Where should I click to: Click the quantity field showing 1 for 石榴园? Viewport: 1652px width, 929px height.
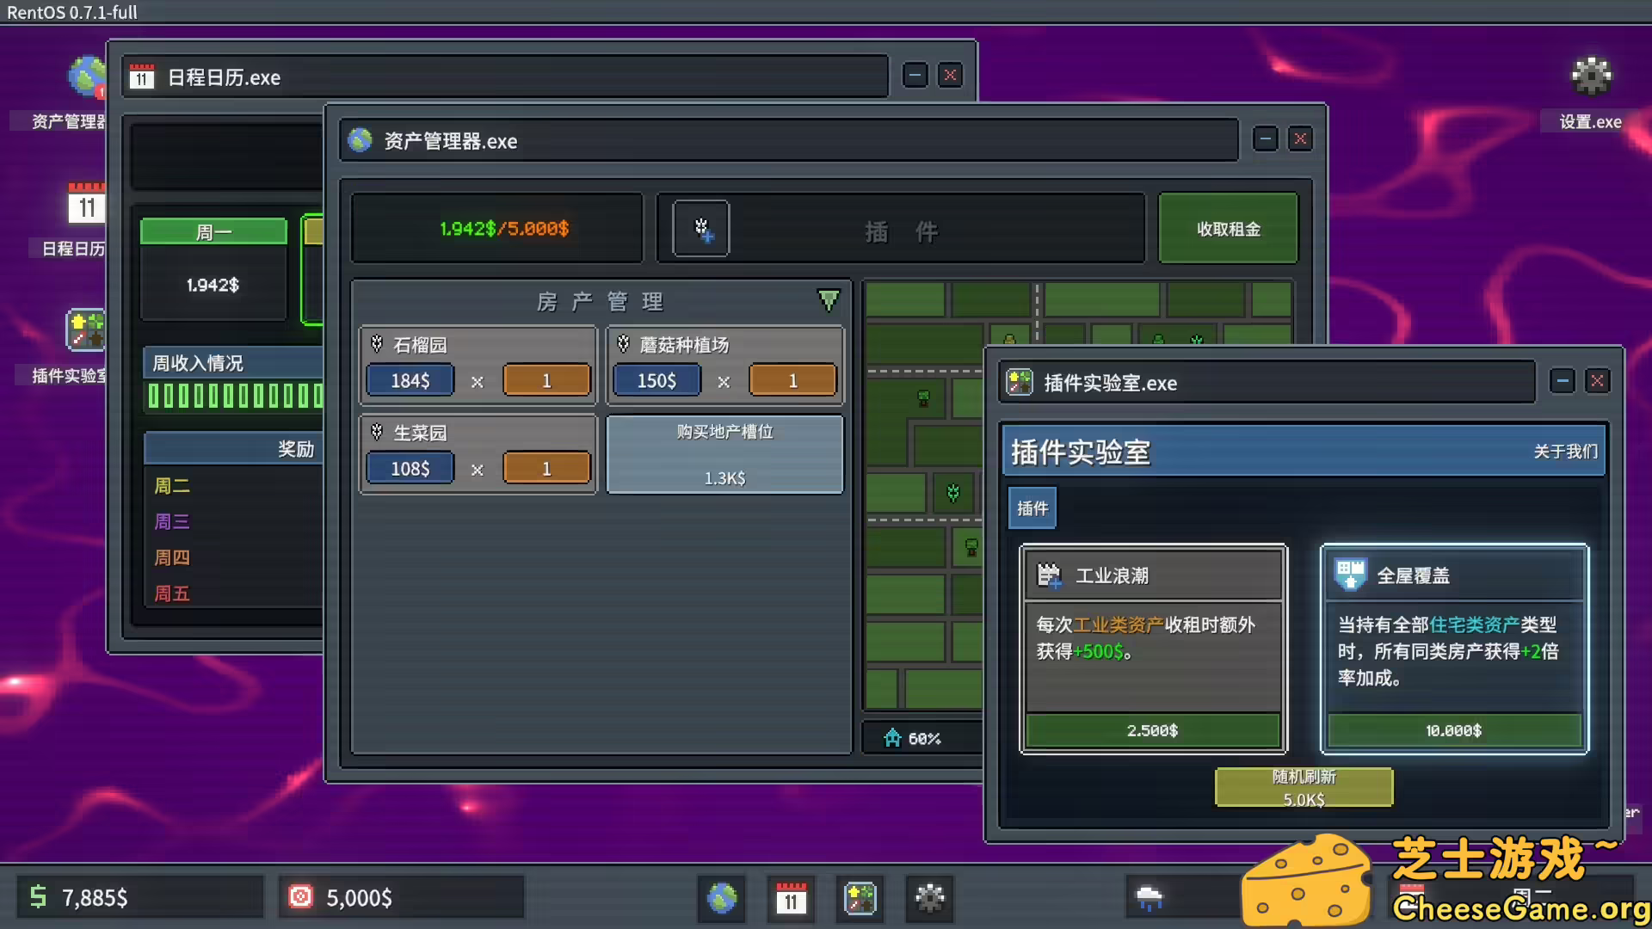[547, 379]
